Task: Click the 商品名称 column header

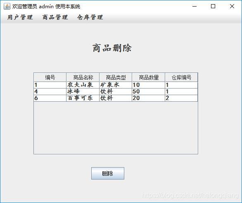Action: pos(83,77)
